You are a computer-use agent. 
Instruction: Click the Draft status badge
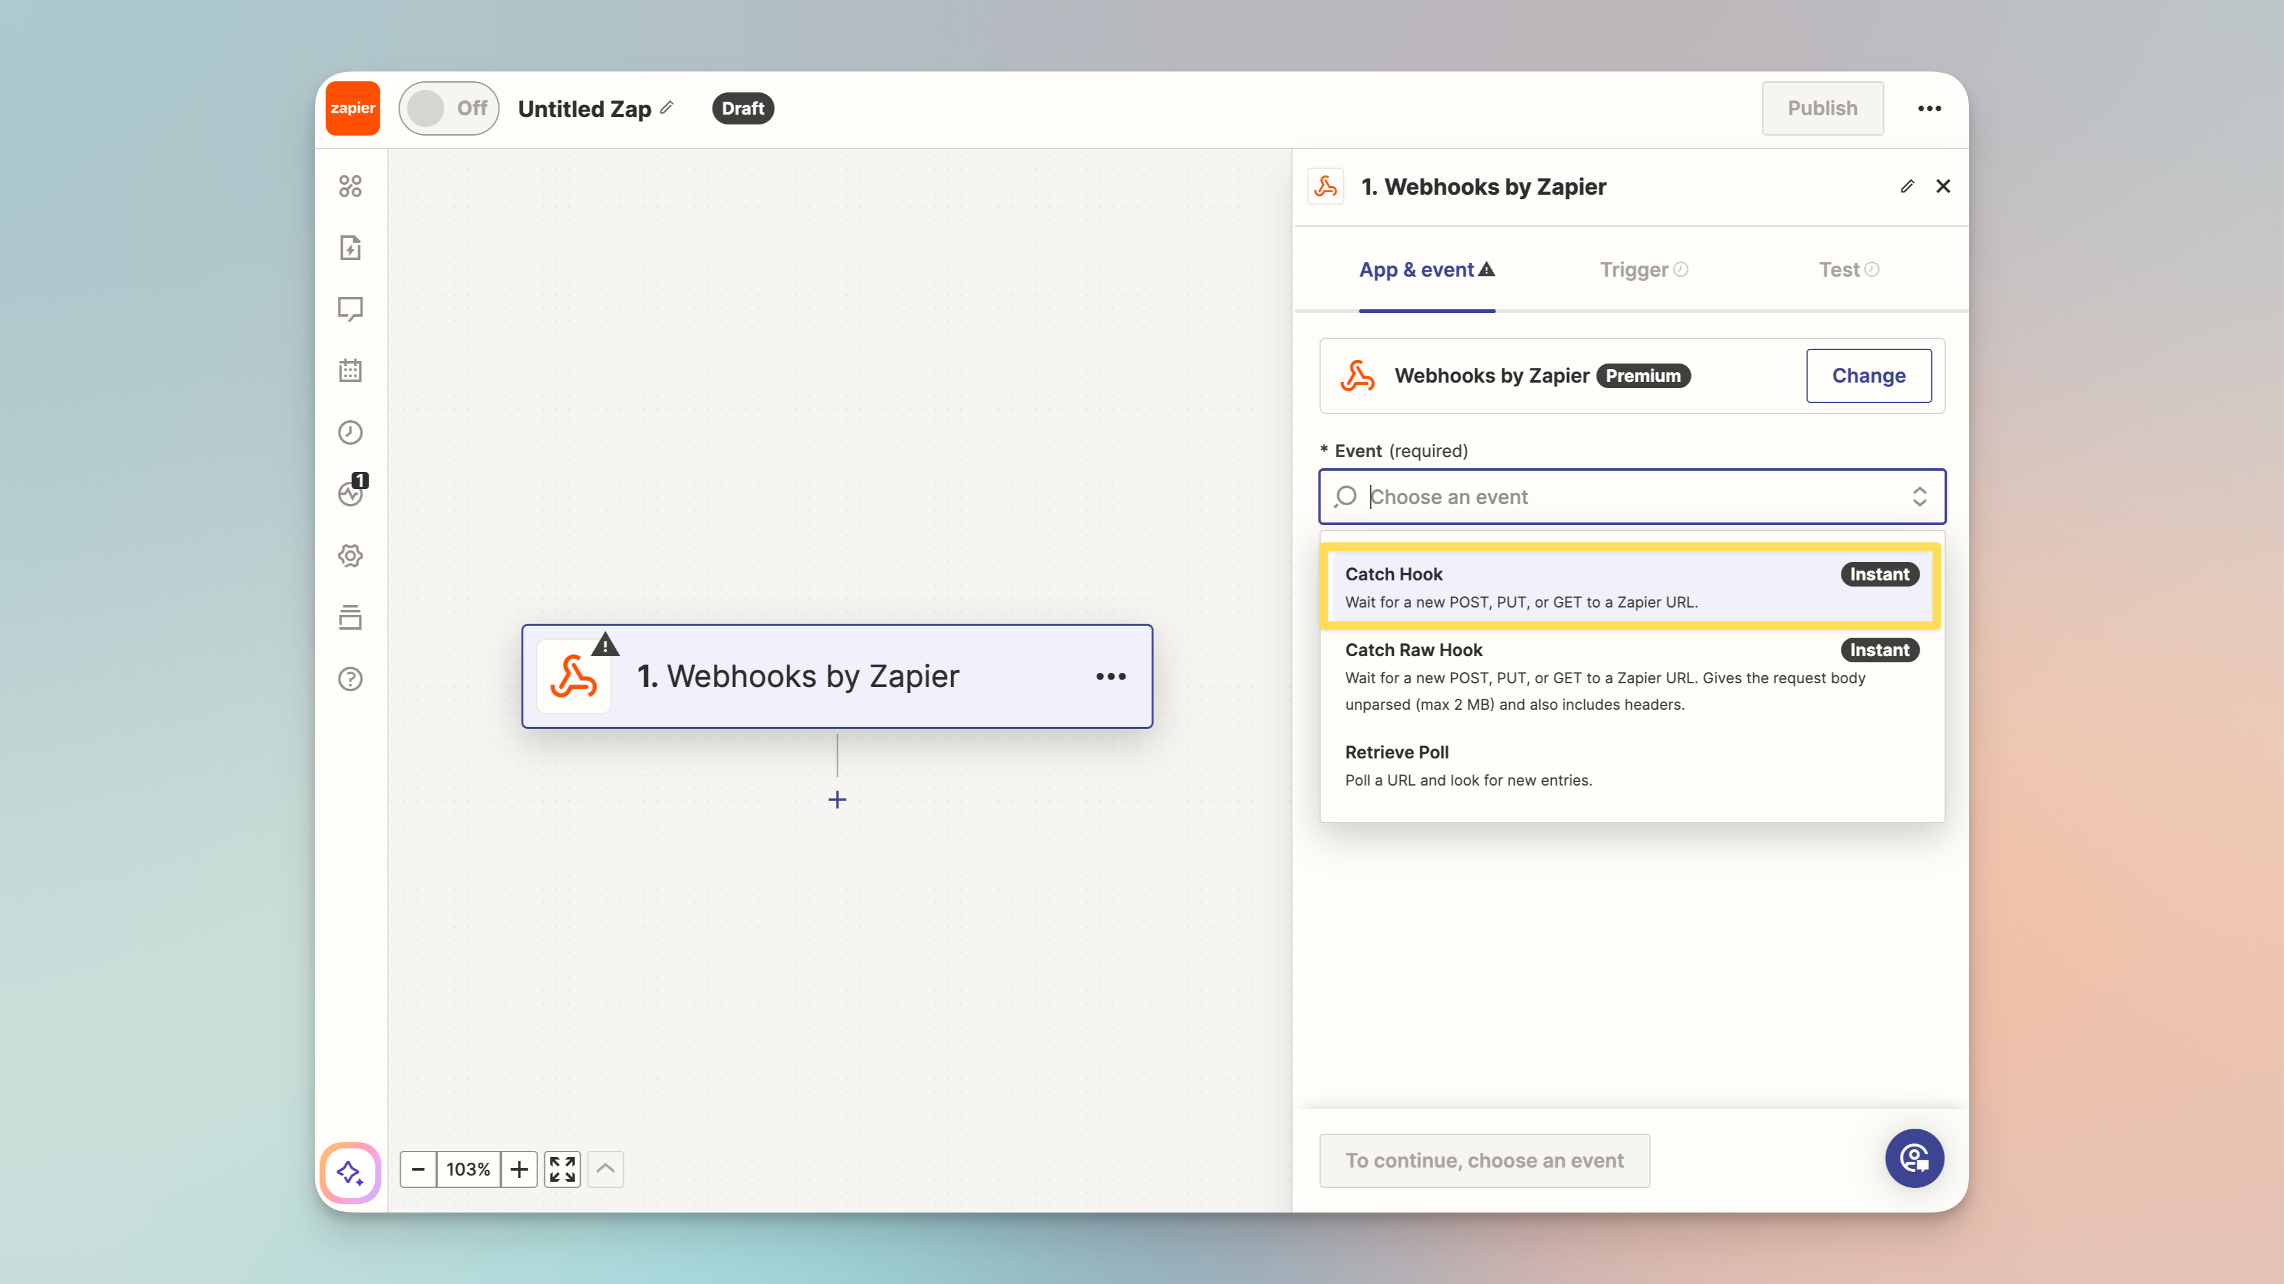coord(742,108)
